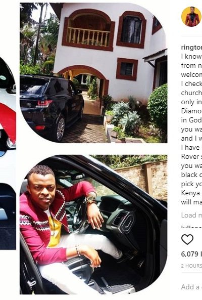The image size is (202, 300).
Task: View the 6,079 likes count
Action: pos(191,254)
